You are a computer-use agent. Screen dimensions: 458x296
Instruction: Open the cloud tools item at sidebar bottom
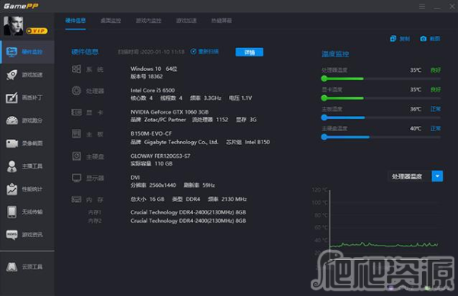coord(27,267)
